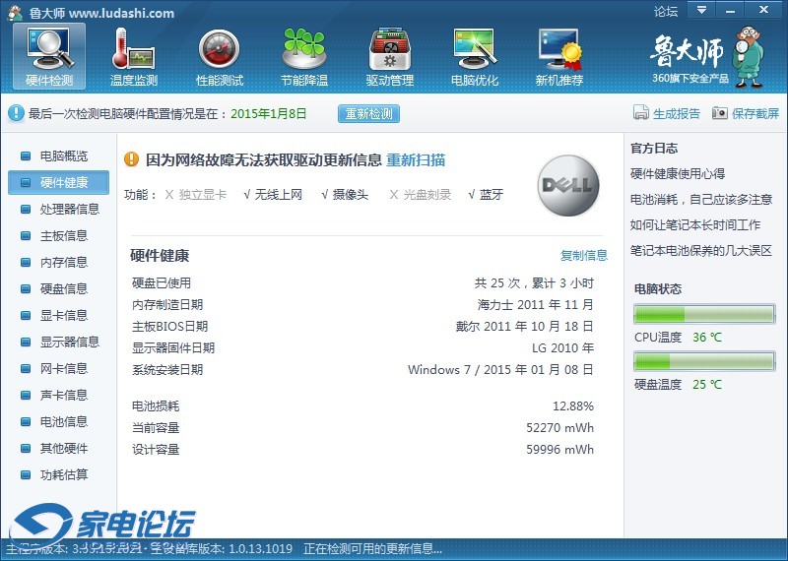Select 其他硬件 in the sidebar
Screen dimensions: 788x561
[58, 449]
